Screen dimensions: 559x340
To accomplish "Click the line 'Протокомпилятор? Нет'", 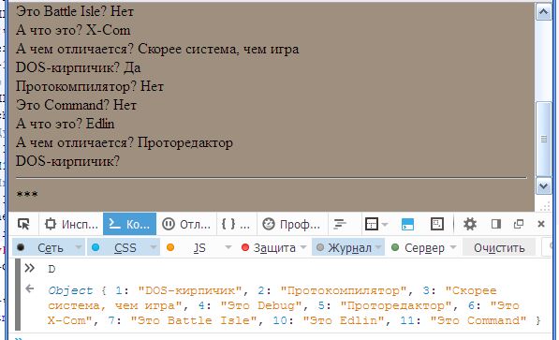I will [x=90, y=86].
